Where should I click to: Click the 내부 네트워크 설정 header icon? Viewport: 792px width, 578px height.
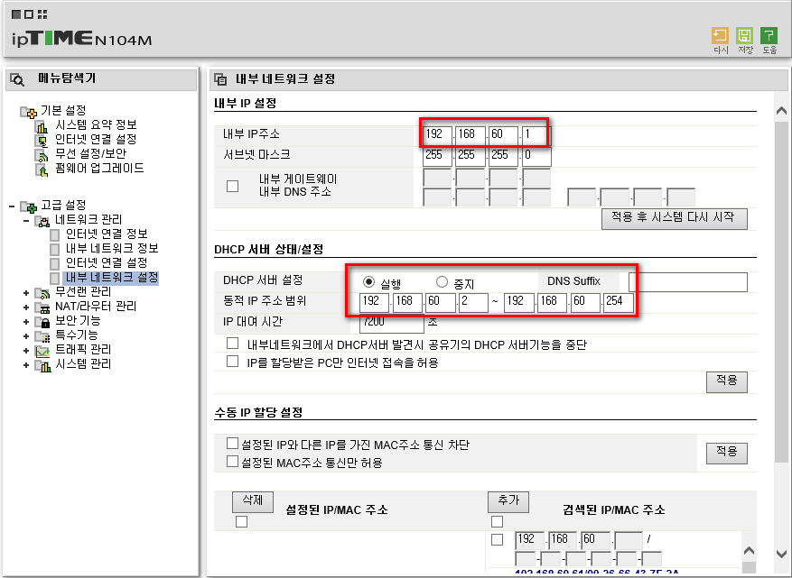point(220,79)
